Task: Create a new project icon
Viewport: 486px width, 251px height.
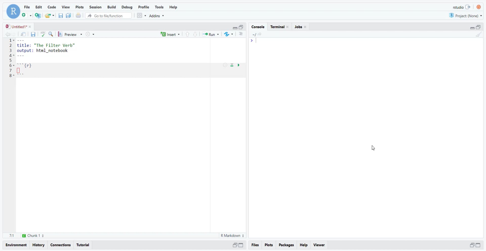Action: click(x=38, y=16)
